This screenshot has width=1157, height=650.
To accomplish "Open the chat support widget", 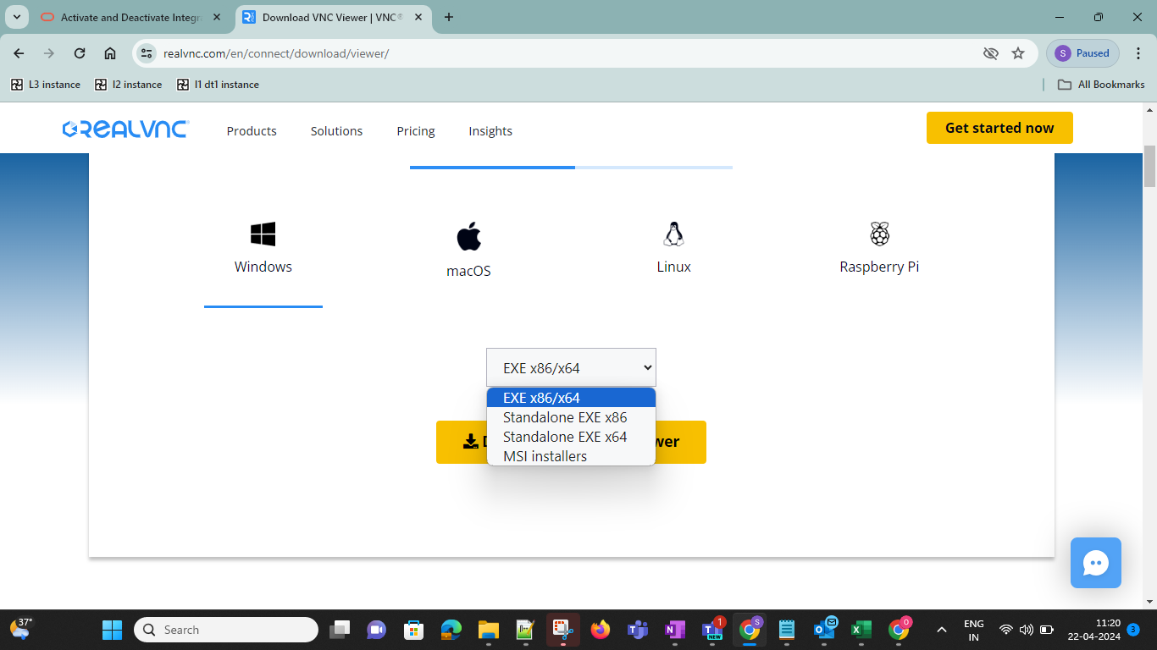I will tap(1096, 563).
